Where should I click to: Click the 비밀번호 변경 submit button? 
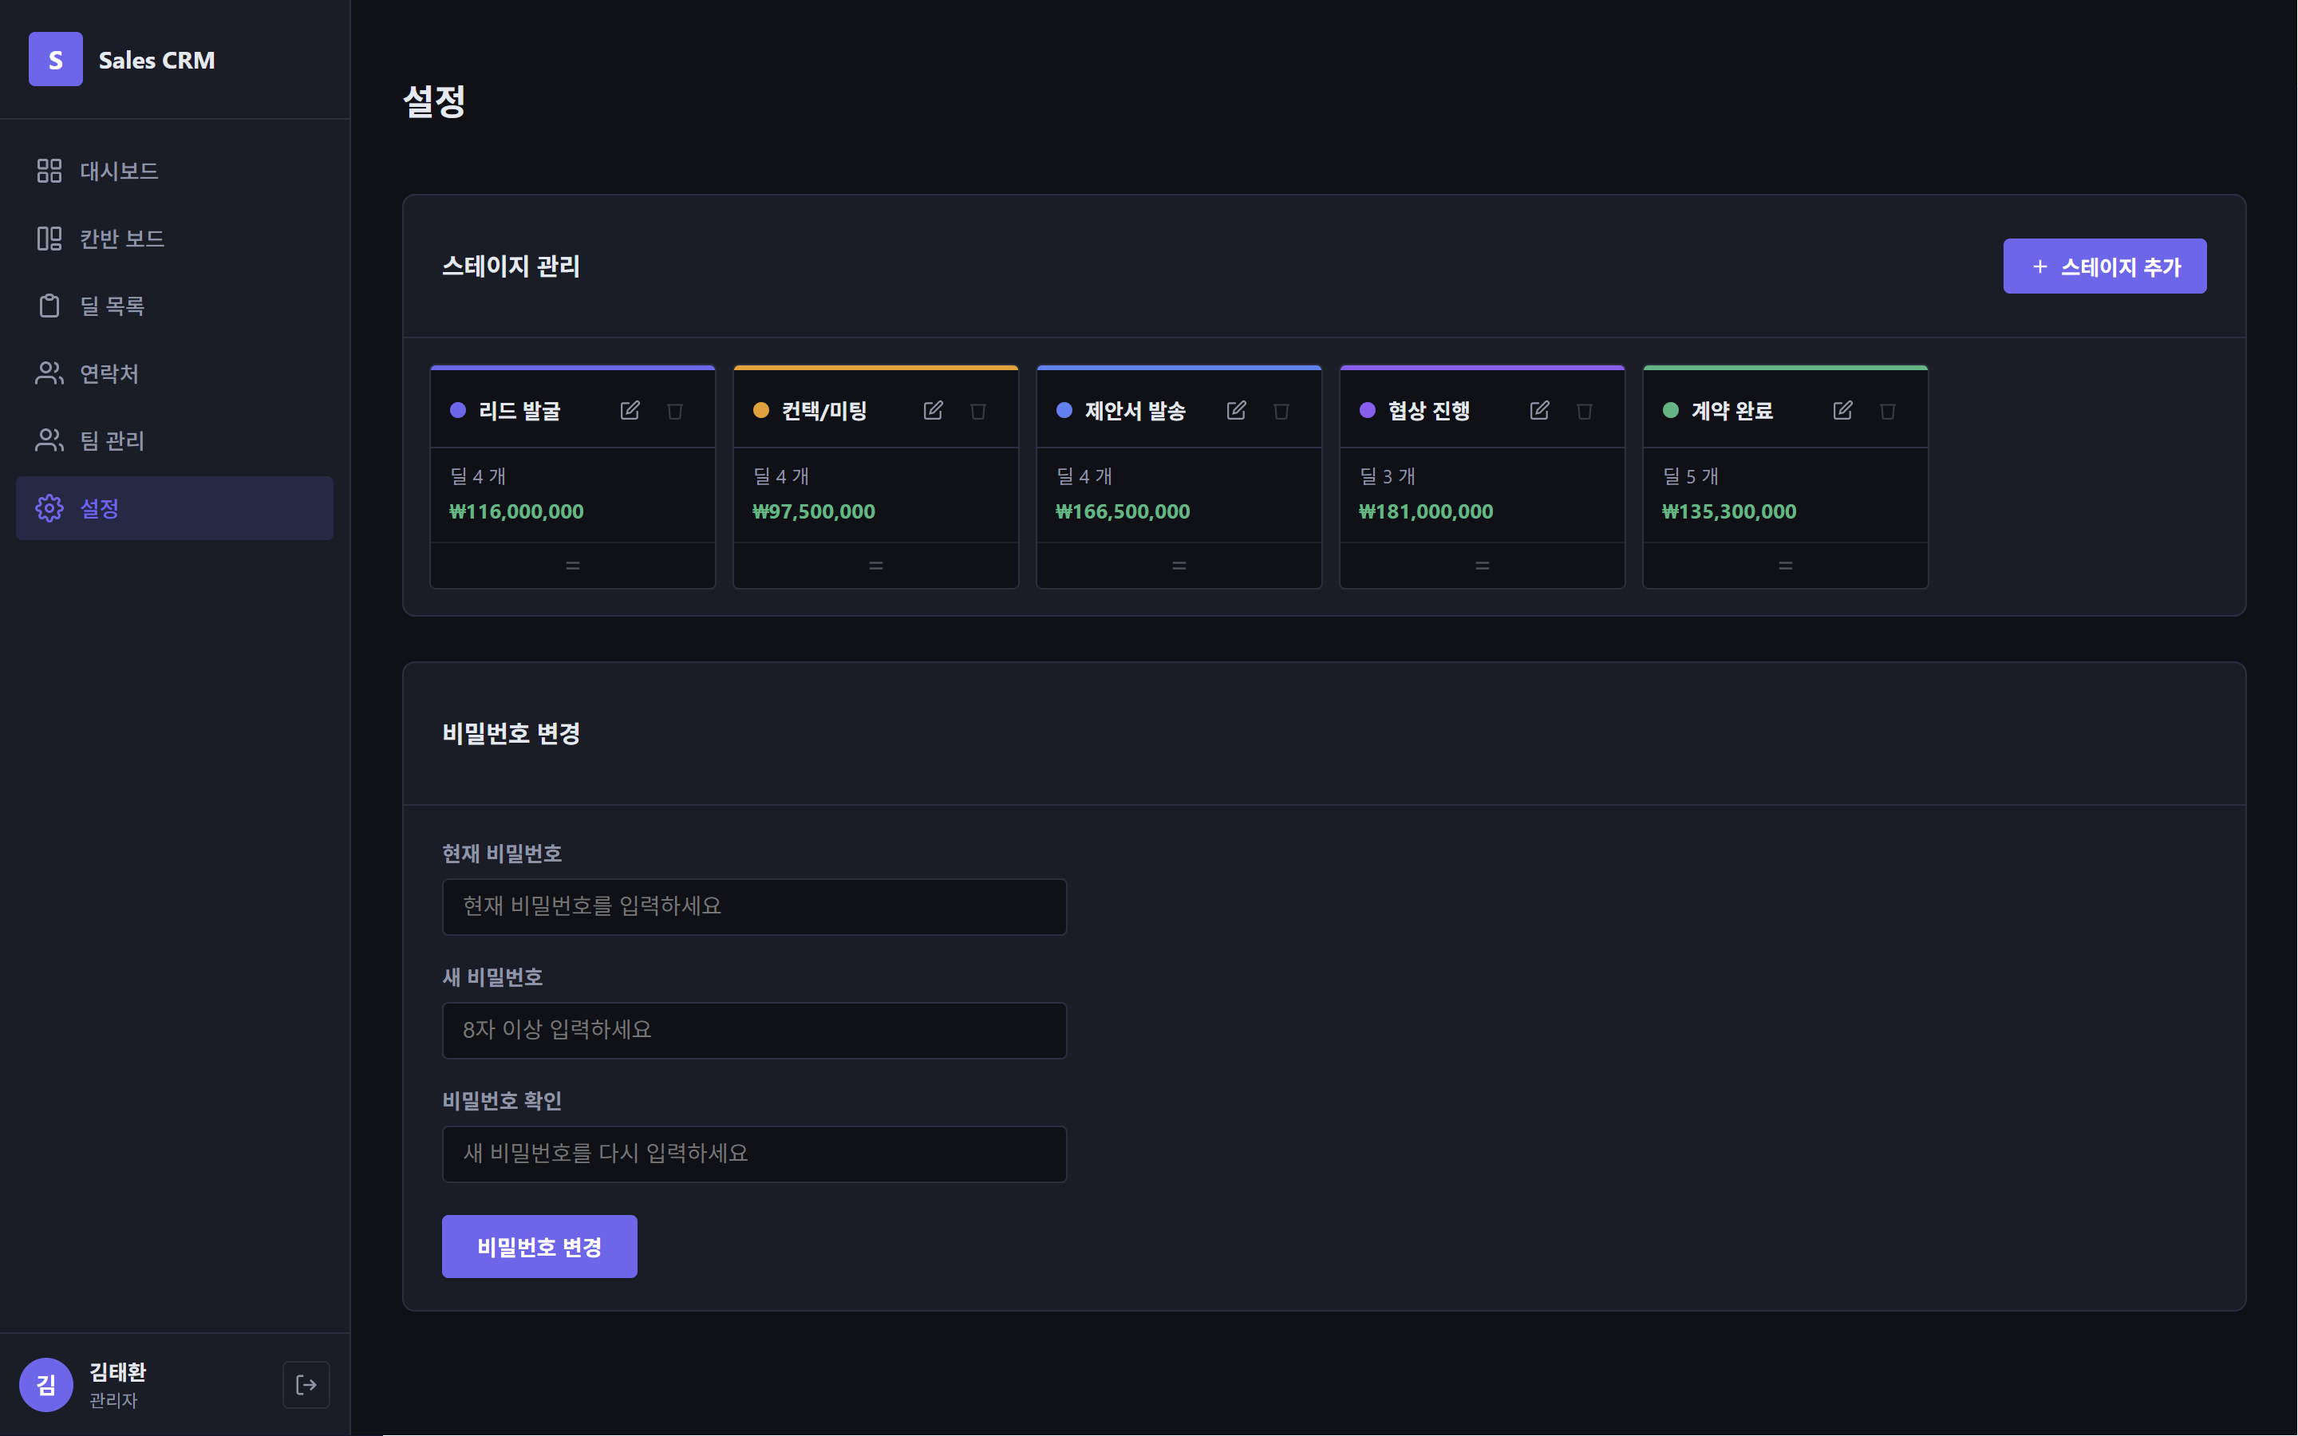(539, 1247)
